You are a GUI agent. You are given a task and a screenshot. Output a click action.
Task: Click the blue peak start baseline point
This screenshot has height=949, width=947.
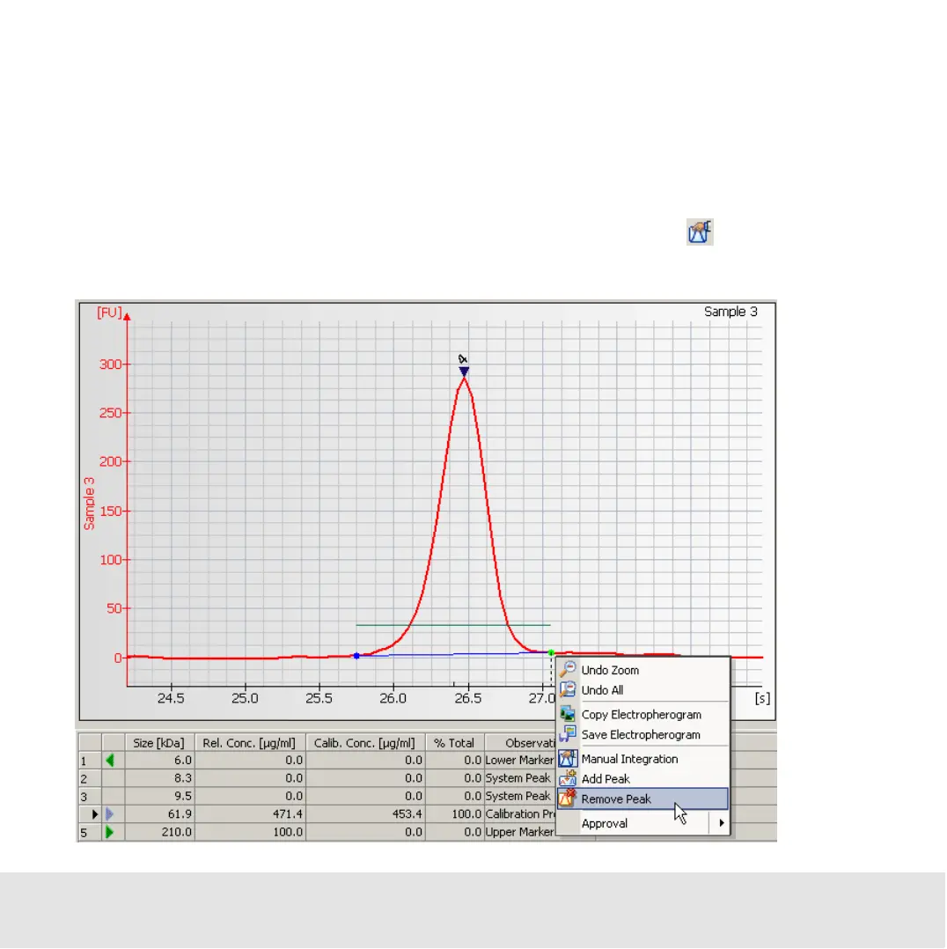tap(356, 656)
